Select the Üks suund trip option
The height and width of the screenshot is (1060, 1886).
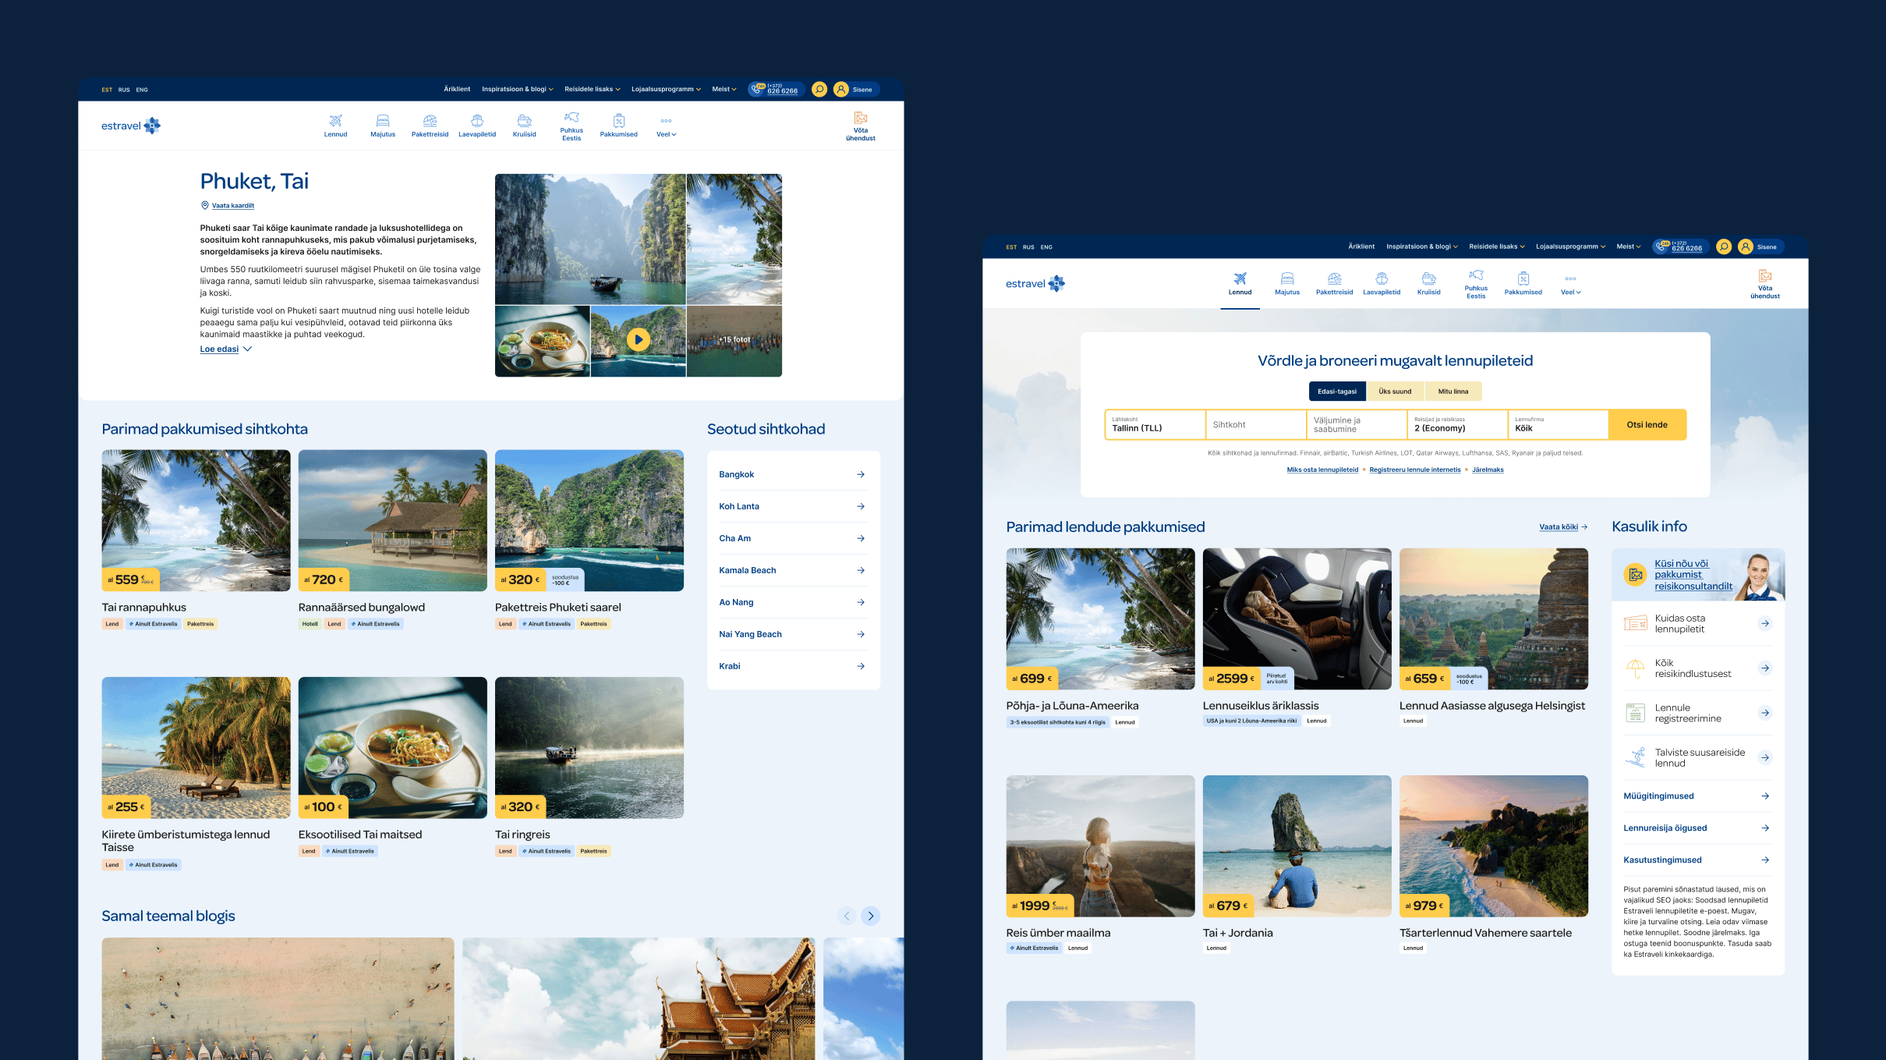pos(1395,392)
